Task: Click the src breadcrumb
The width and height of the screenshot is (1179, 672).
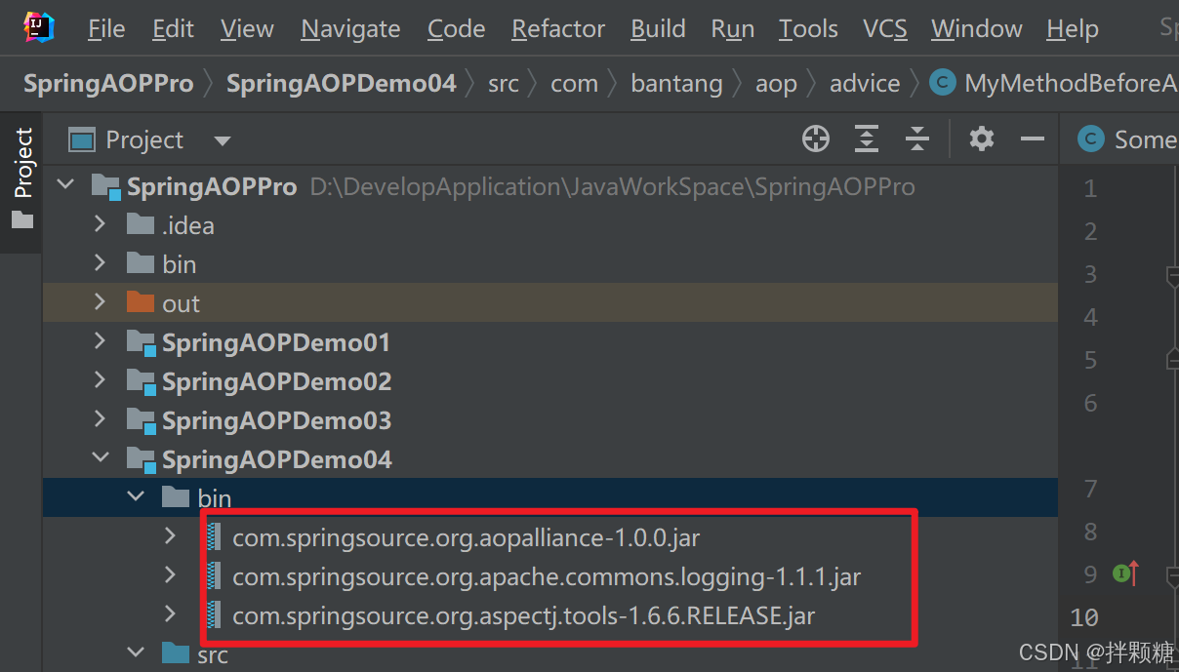Action: pyautogui.click(x=504, y=84)
